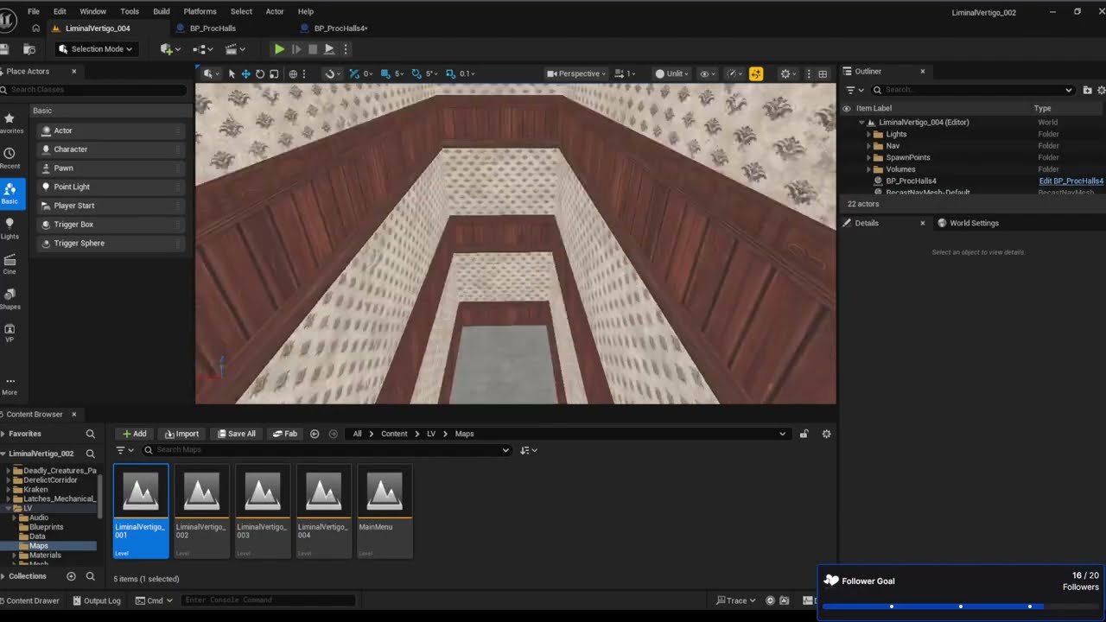This screenshot has height=622, width=1106.
Task: Expand the Lights folder in Outliner
Action: pos(869,134)
